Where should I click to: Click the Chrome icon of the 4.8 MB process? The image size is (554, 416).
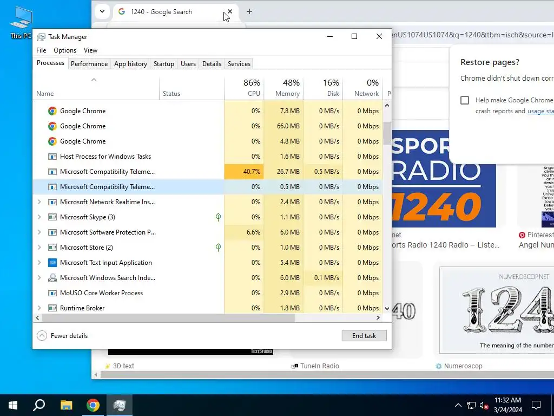[x=52, y=141]
